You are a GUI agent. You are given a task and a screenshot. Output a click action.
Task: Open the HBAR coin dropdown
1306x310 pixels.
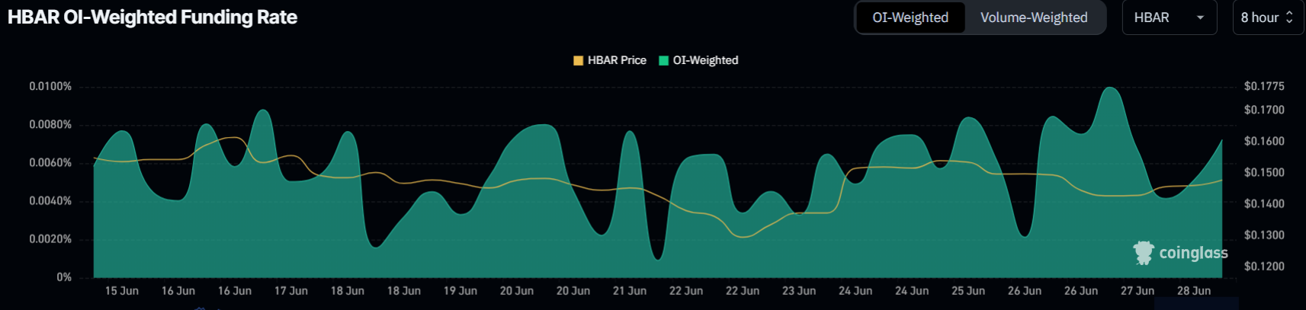[x=1170, y=18]
